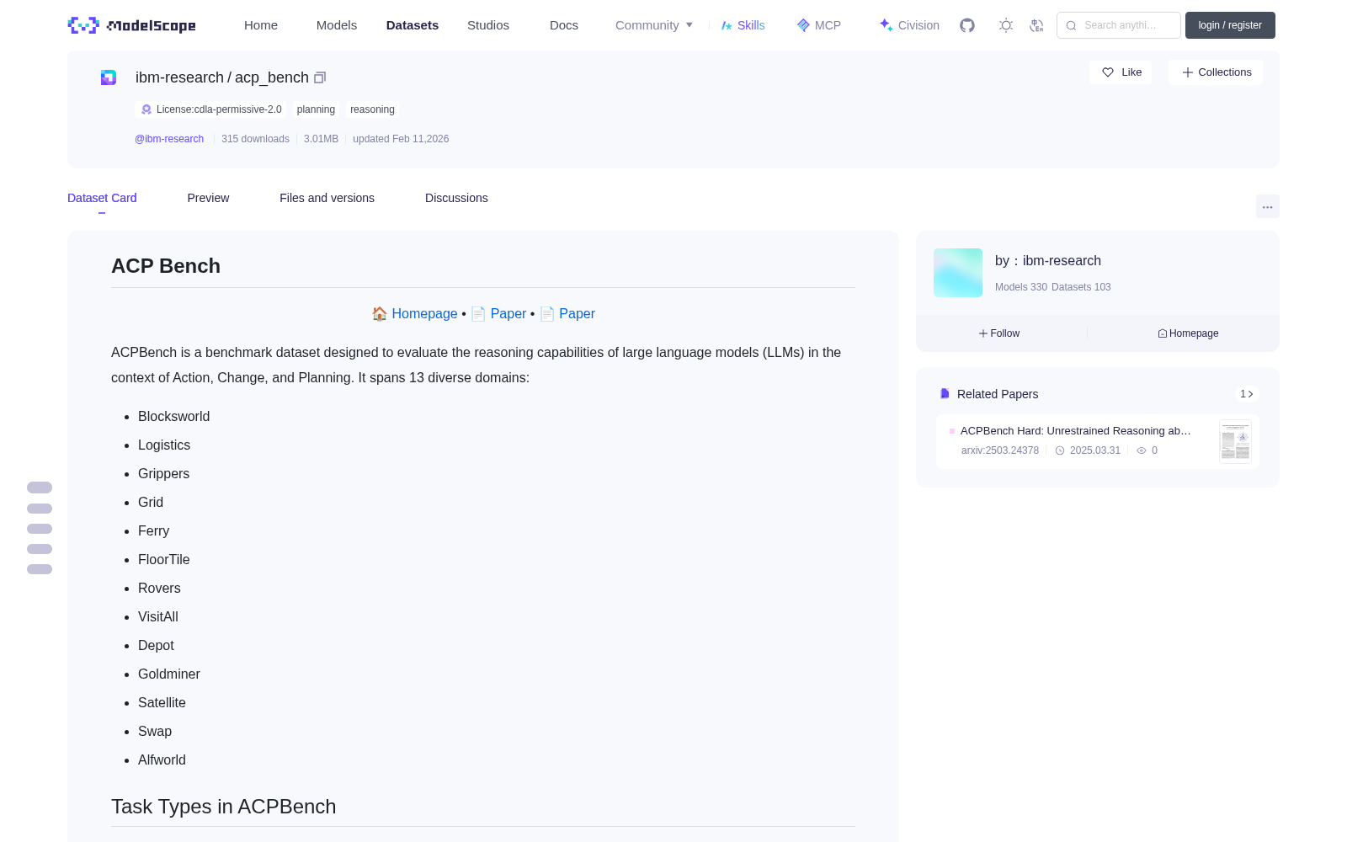
Task: Open the Homepage link in the card
Action: coord(424,313)
